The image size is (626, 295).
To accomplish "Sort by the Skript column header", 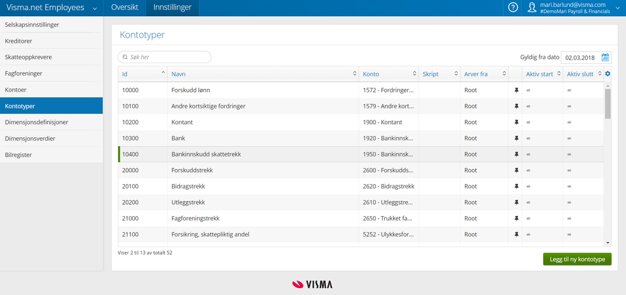I will point(439,74).
